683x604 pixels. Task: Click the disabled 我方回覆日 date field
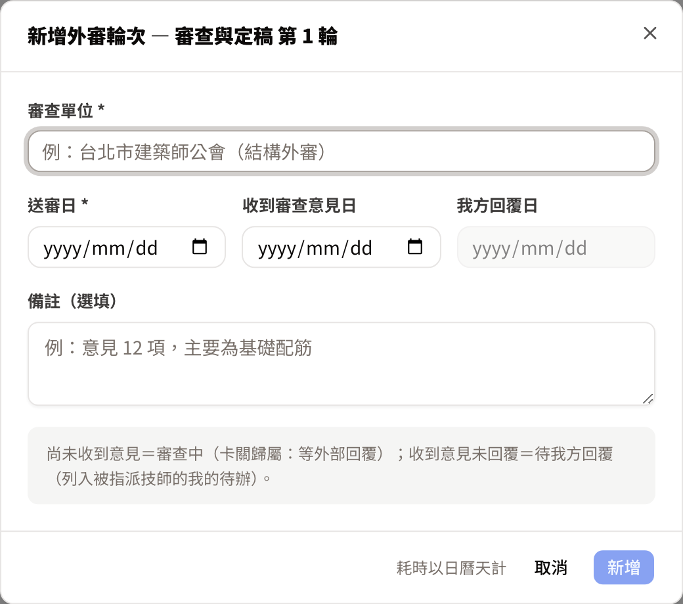coord(556,247)
